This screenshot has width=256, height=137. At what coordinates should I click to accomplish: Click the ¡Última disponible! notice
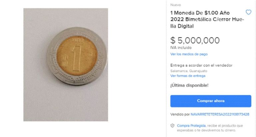click(189, 85)
